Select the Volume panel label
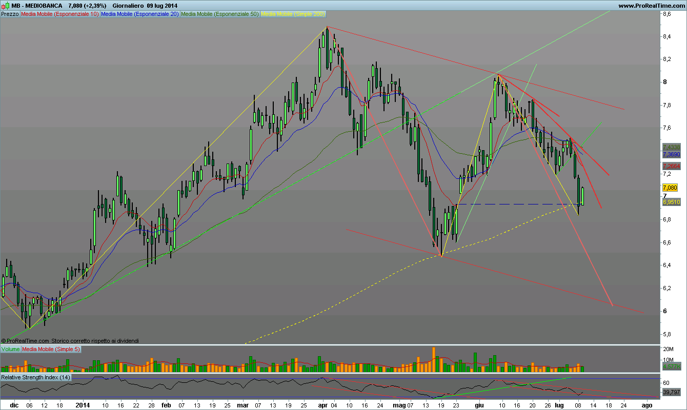 (x=11, y=349)
